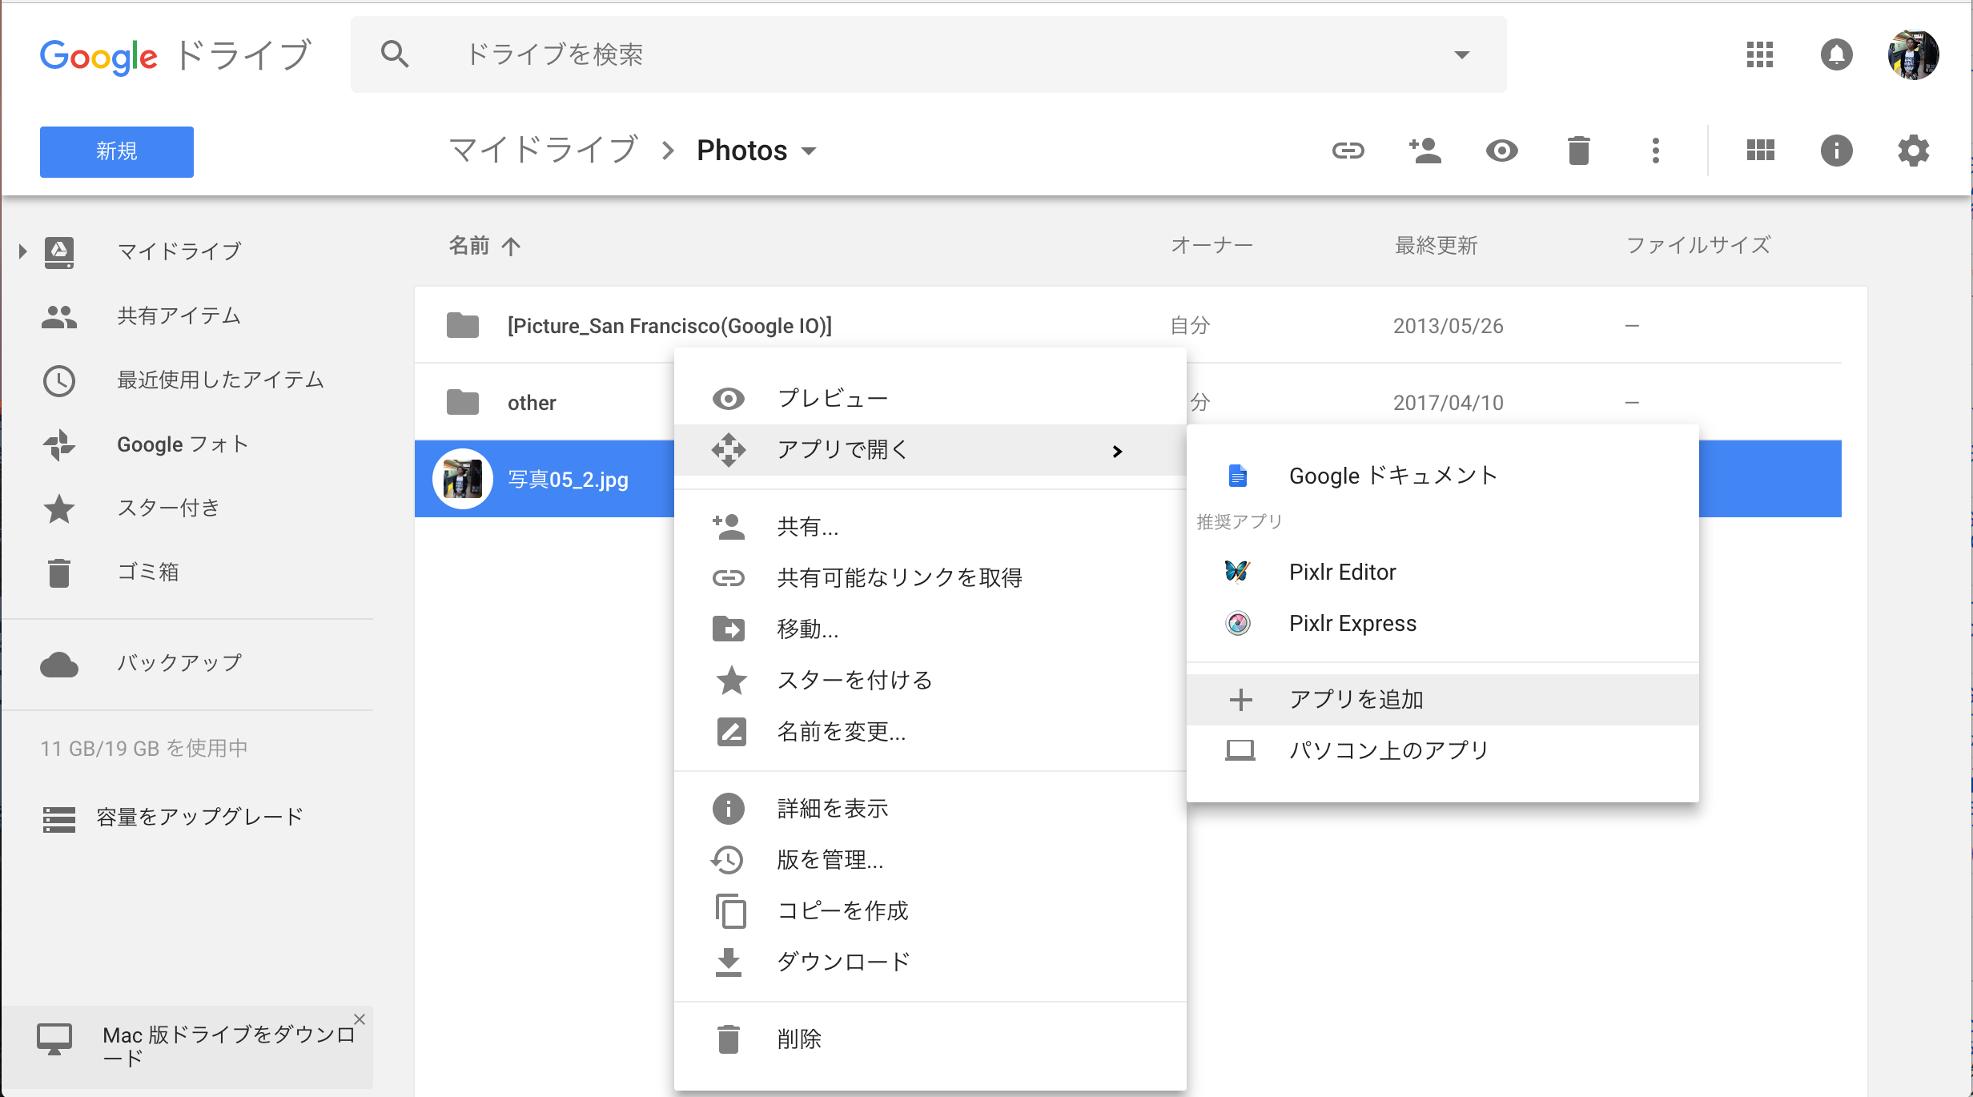The height and width of the screenshot is (1097, 1973).
Task: Click the Pixlr Editor butterfly icon
Action: 1237,572
